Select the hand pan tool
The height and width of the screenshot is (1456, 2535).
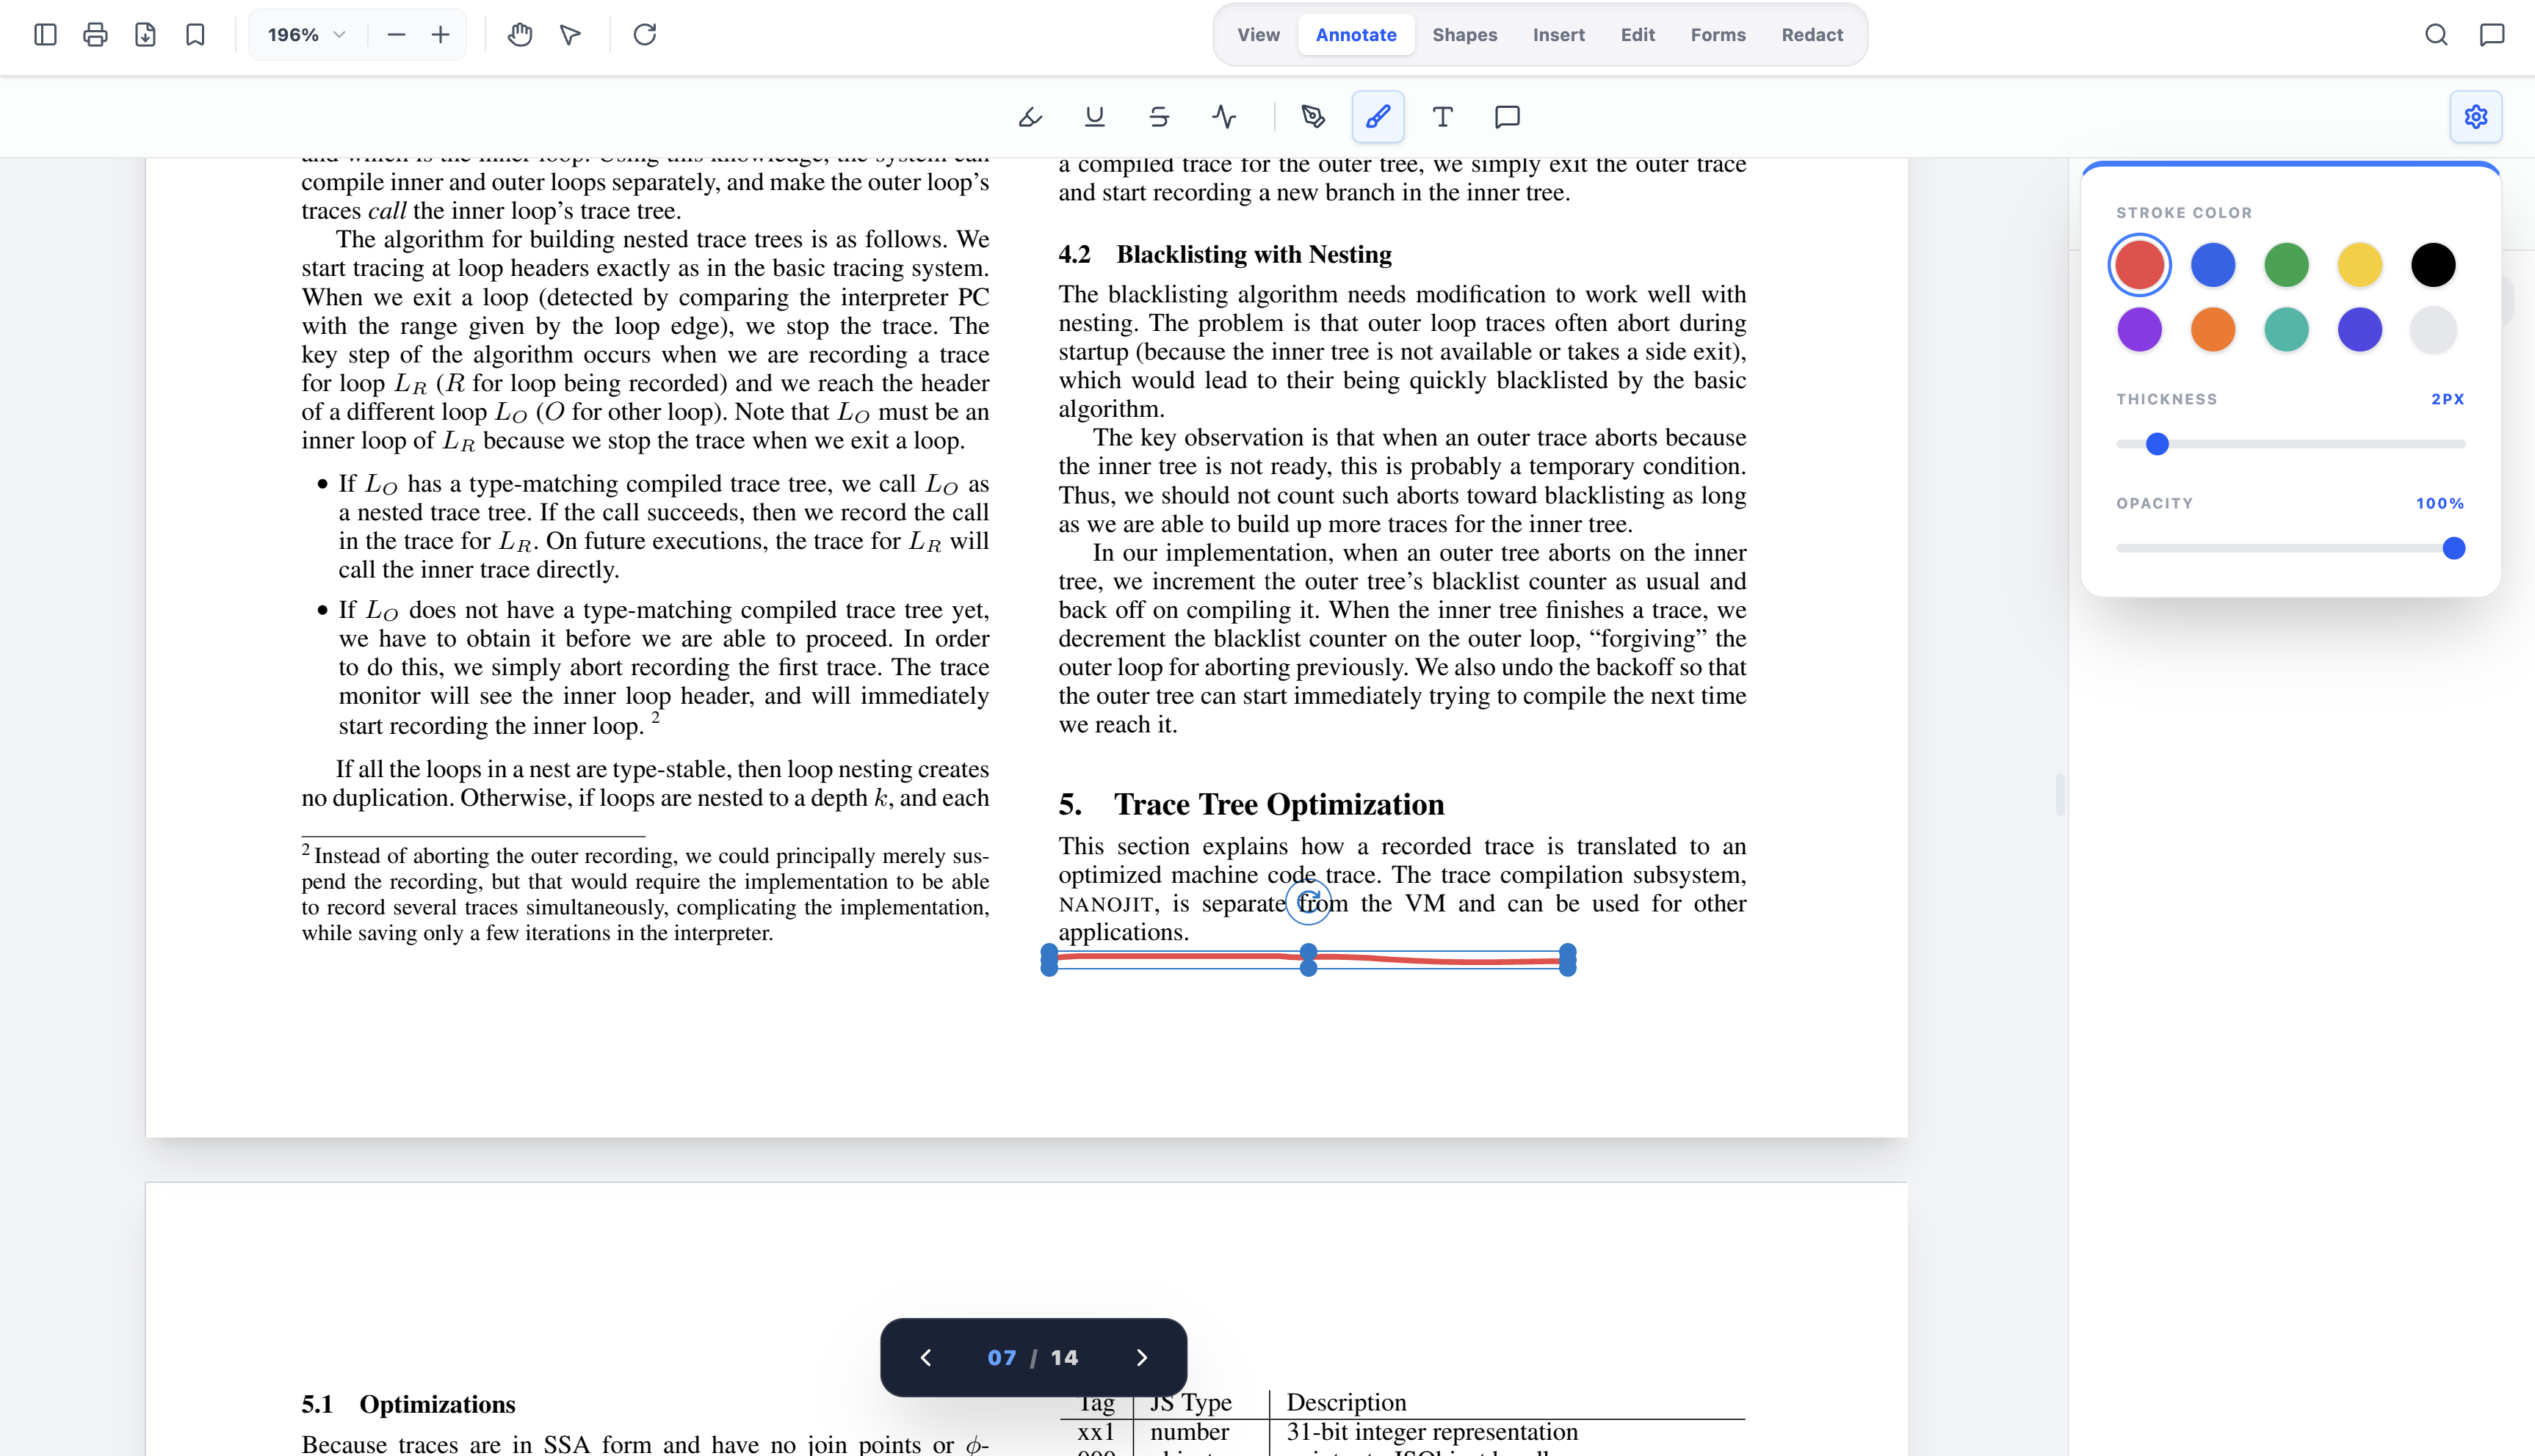coord(519,35)
